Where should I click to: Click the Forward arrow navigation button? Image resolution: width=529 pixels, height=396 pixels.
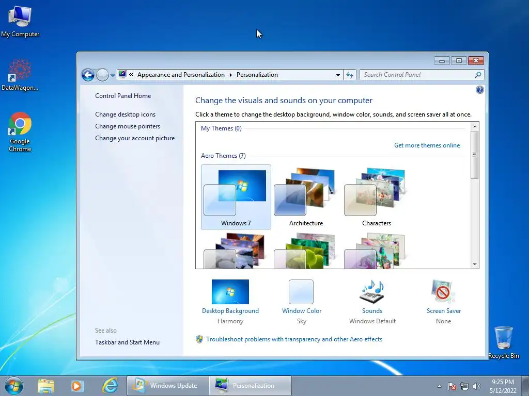(102, 75)
